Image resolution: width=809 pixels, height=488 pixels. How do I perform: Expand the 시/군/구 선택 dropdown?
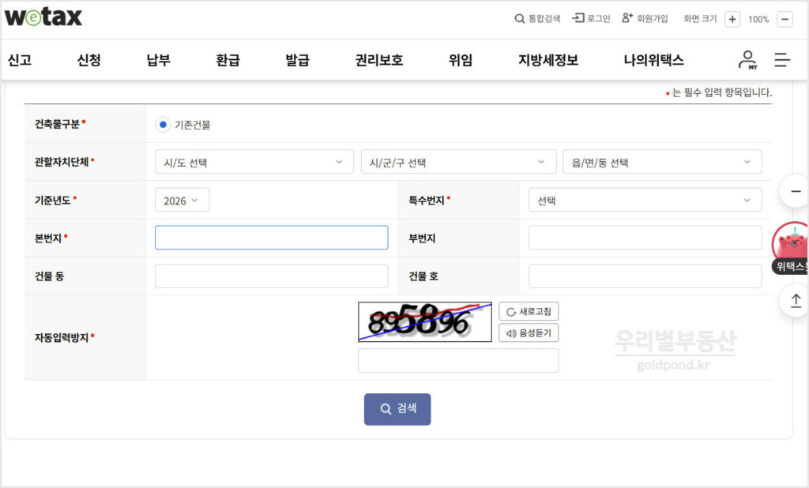tap(458, 162)
